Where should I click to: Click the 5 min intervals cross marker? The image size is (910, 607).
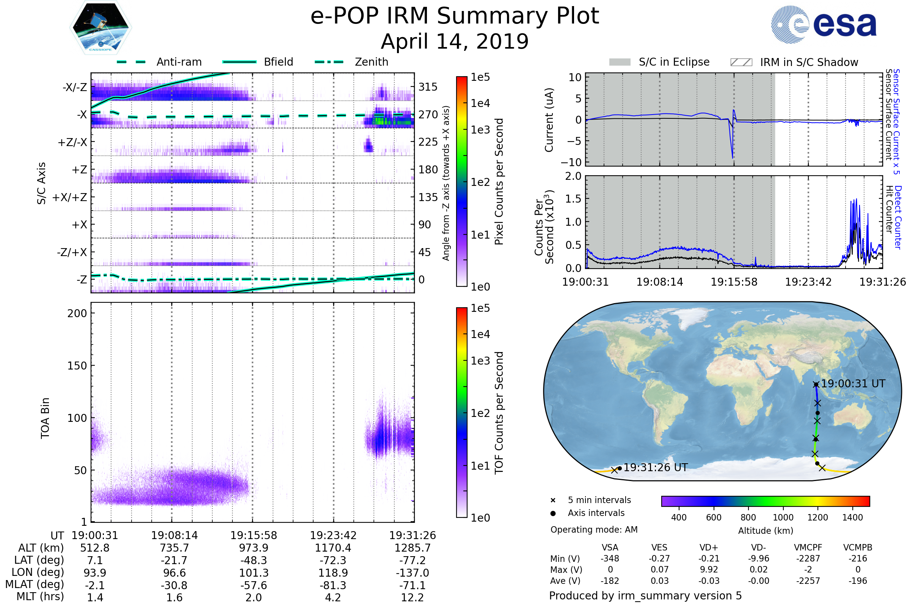553,500
